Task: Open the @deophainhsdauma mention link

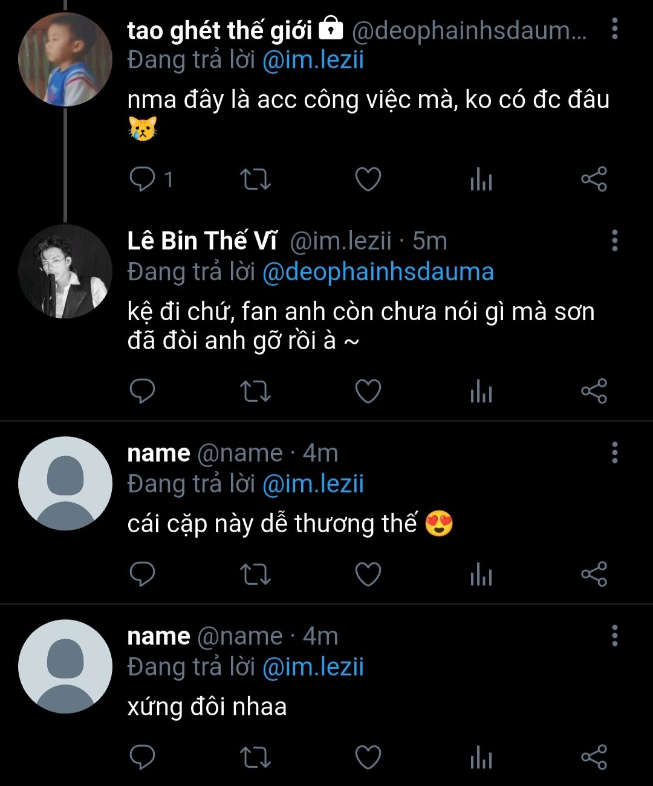Action: pos(378,272)
